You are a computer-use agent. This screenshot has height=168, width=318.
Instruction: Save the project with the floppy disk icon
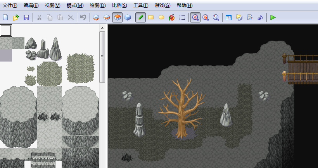pyautogui.click(x=26, y=17)
